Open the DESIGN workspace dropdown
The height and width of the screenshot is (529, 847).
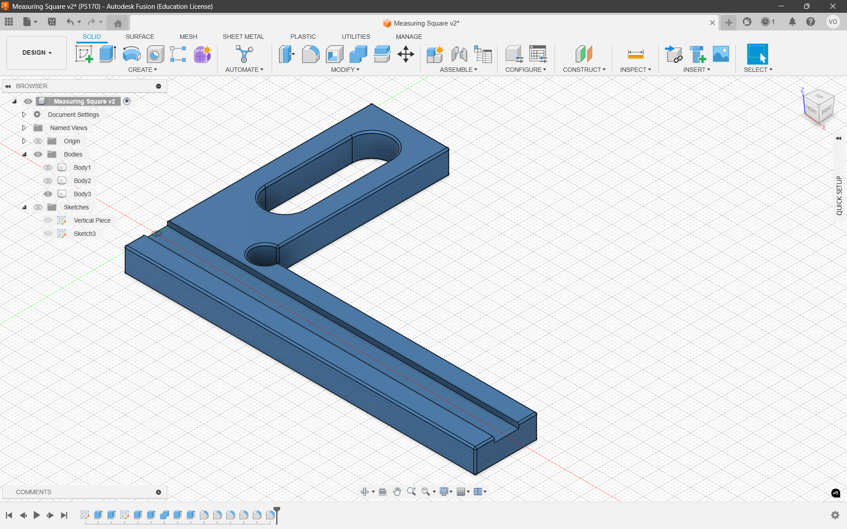(37, 52)
